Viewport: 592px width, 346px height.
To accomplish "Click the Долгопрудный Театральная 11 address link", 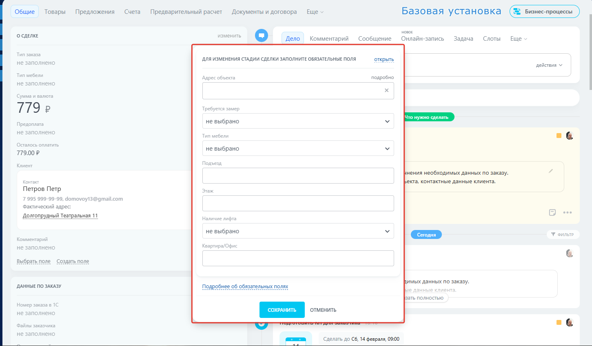I will click(x=60, y=216).
